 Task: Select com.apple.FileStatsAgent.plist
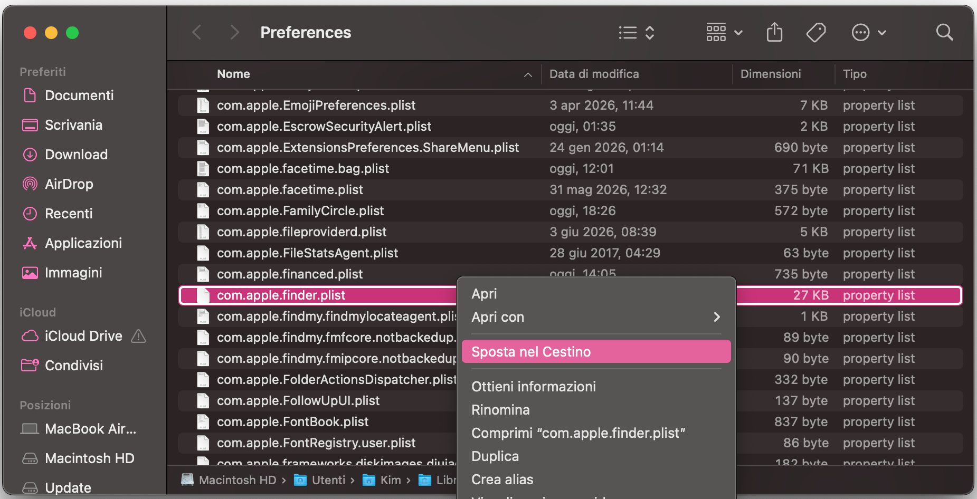571,253
